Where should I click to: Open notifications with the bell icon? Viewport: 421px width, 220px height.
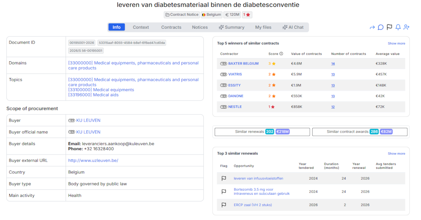(x=398, y=27)
